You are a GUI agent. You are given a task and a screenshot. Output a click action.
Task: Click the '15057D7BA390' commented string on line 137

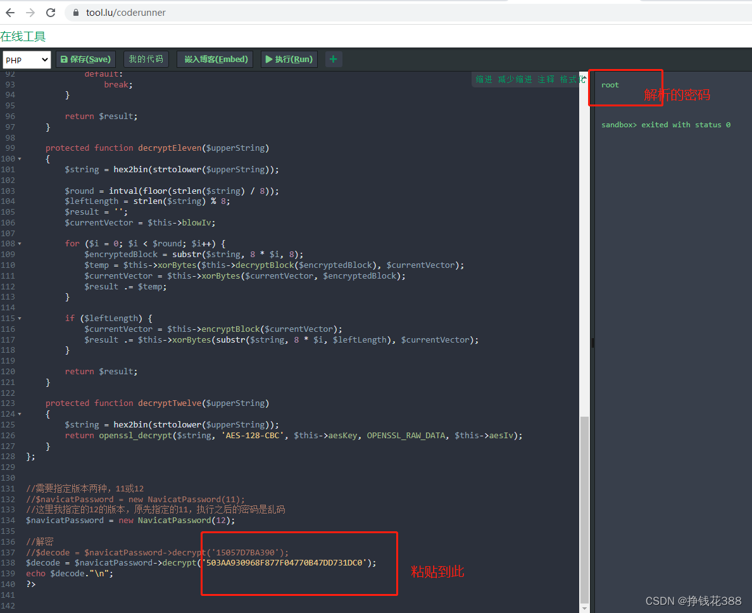(245, 553)
